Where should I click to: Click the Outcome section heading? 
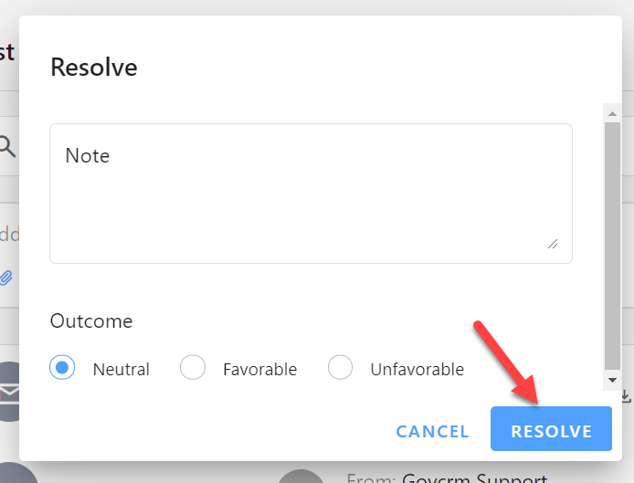tap(91, 321)
